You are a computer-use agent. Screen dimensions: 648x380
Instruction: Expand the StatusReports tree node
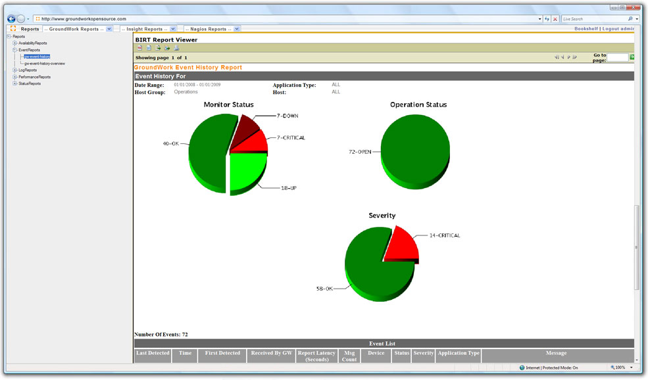pyautogui.click(x=14, y=83)
